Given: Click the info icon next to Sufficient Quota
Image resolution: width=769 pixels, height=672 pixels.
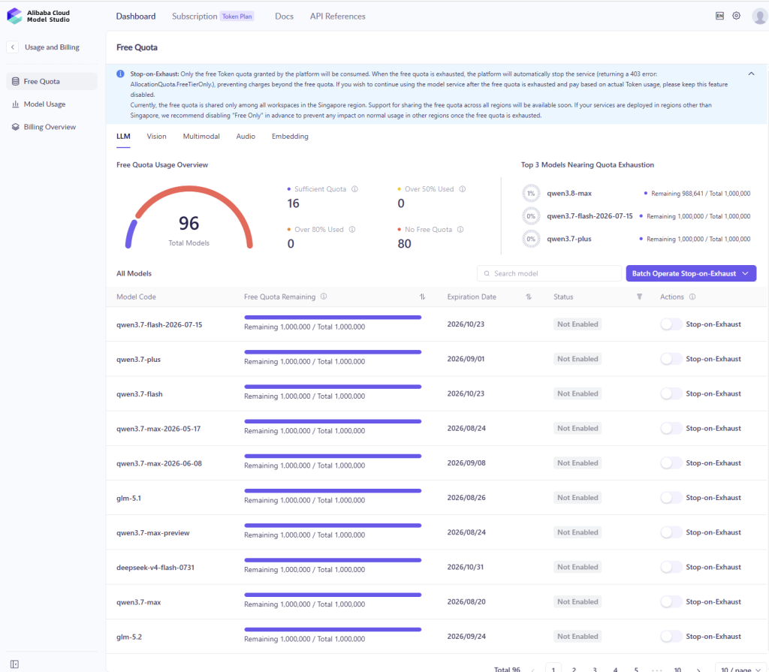Looking at the screenshot, I should coord(354,189).
